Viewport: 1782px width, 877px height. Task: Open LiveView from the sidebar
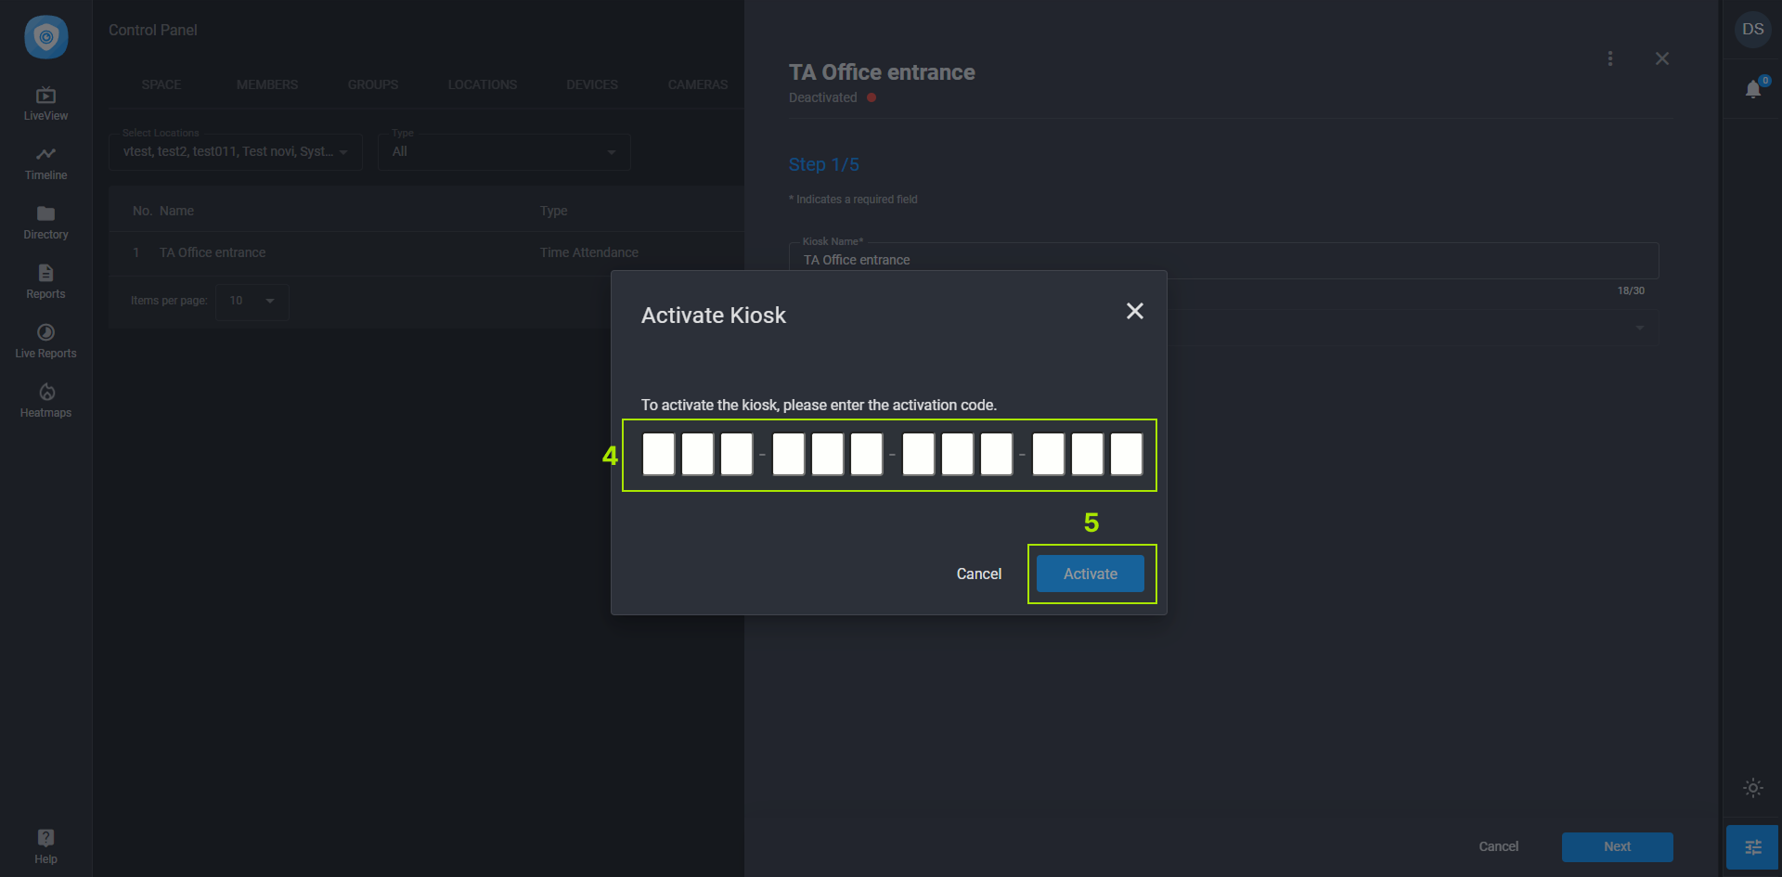point(45,103)
